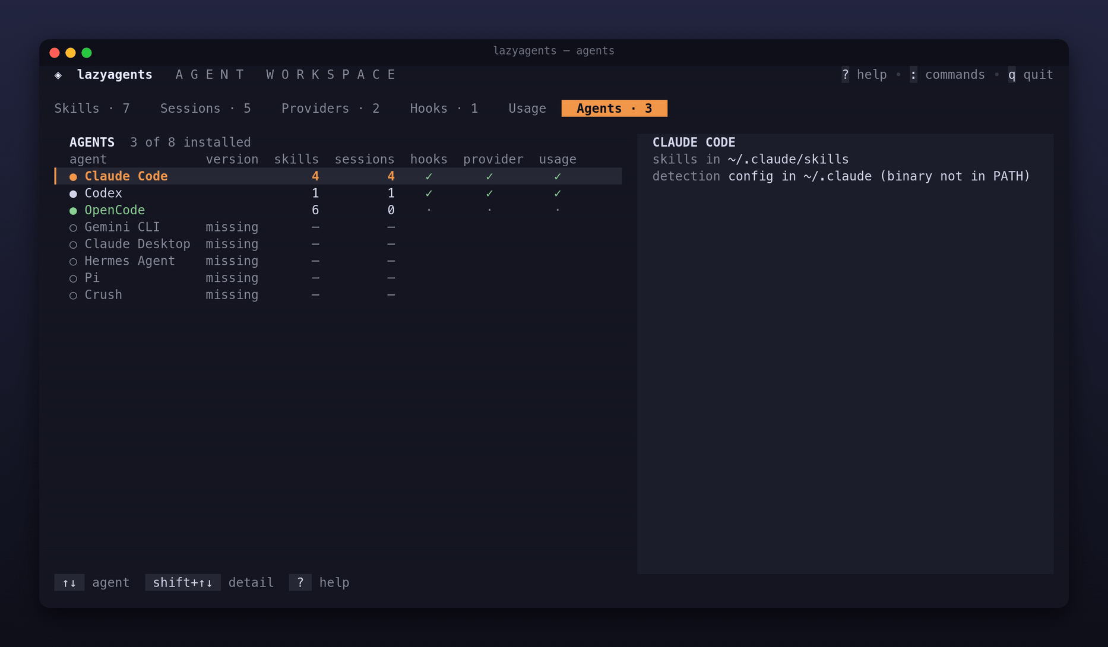Viewport: 1108px width, 647px height.
Task: Click the hollow circle next to Crush
Action: 73,296
